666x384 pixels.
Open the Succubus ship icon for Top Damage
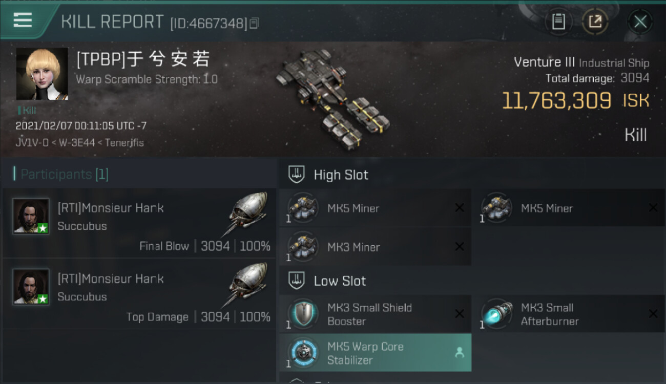pyautogui.click(x=245, y=285)
